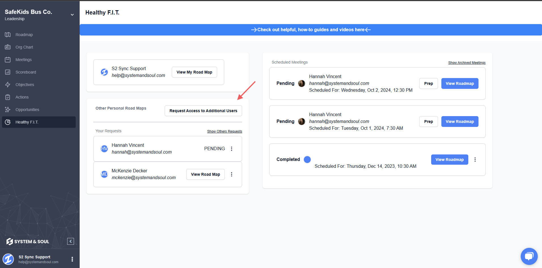Click the how-to guides blue banner

[x=311, y=30]
